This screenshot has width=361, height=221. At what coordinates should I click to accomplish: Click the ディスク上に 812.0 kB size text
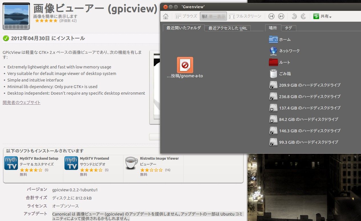point(72,198)
